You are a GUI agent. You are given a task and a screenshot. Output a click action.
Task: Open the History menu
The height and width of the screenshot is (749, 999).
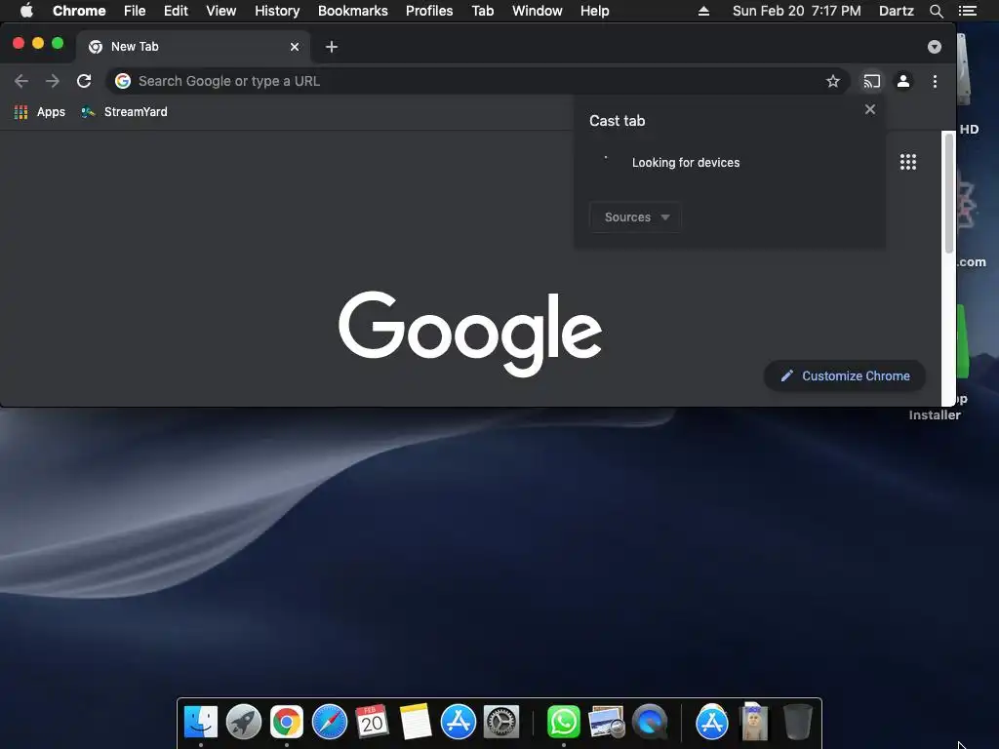click(x=277, y=11)
